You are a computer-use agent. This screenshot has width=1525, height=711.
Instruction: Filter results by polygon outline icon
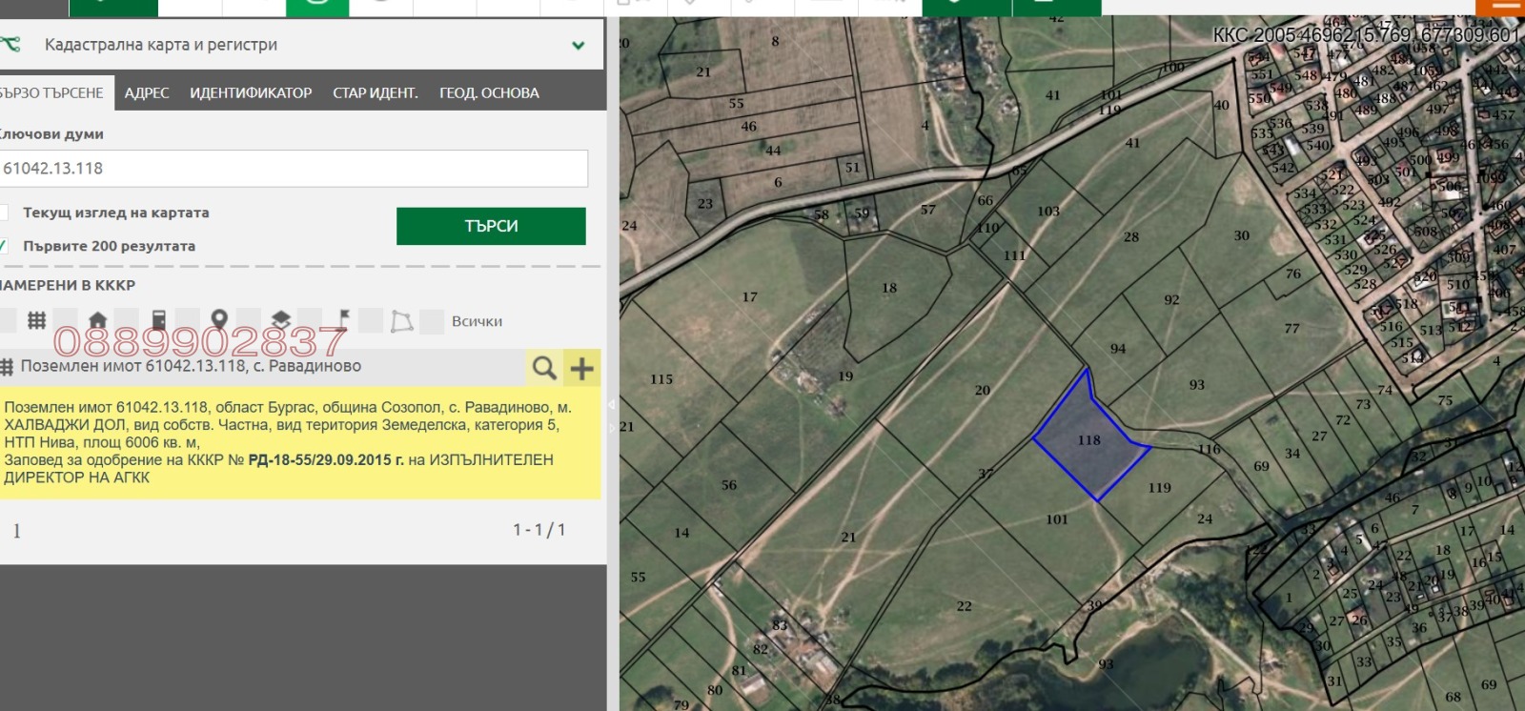402,321
